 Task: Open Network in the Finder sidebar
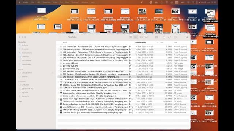tap(25, 96)
